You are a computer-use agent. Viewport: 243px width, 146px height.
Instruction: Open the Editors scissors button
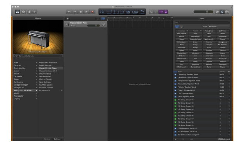coord(34,12)
